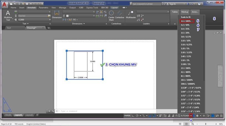
Task: Click the workspace switching gear in status bar
Action: click(197, 116)
